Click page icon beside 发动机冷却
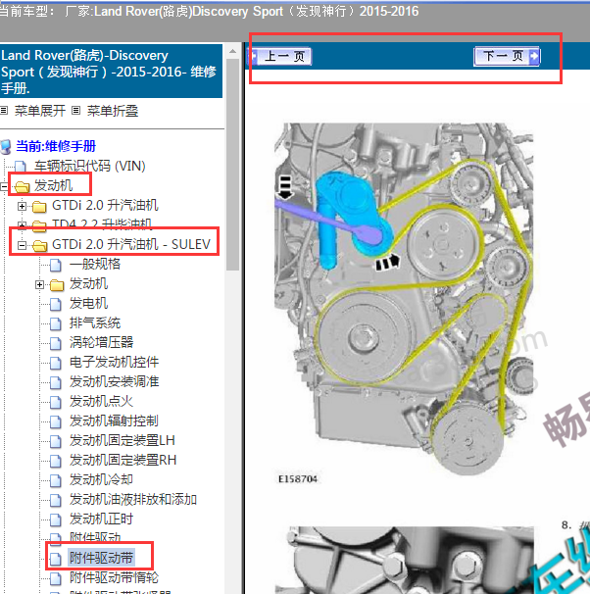 tap(56, 480)
